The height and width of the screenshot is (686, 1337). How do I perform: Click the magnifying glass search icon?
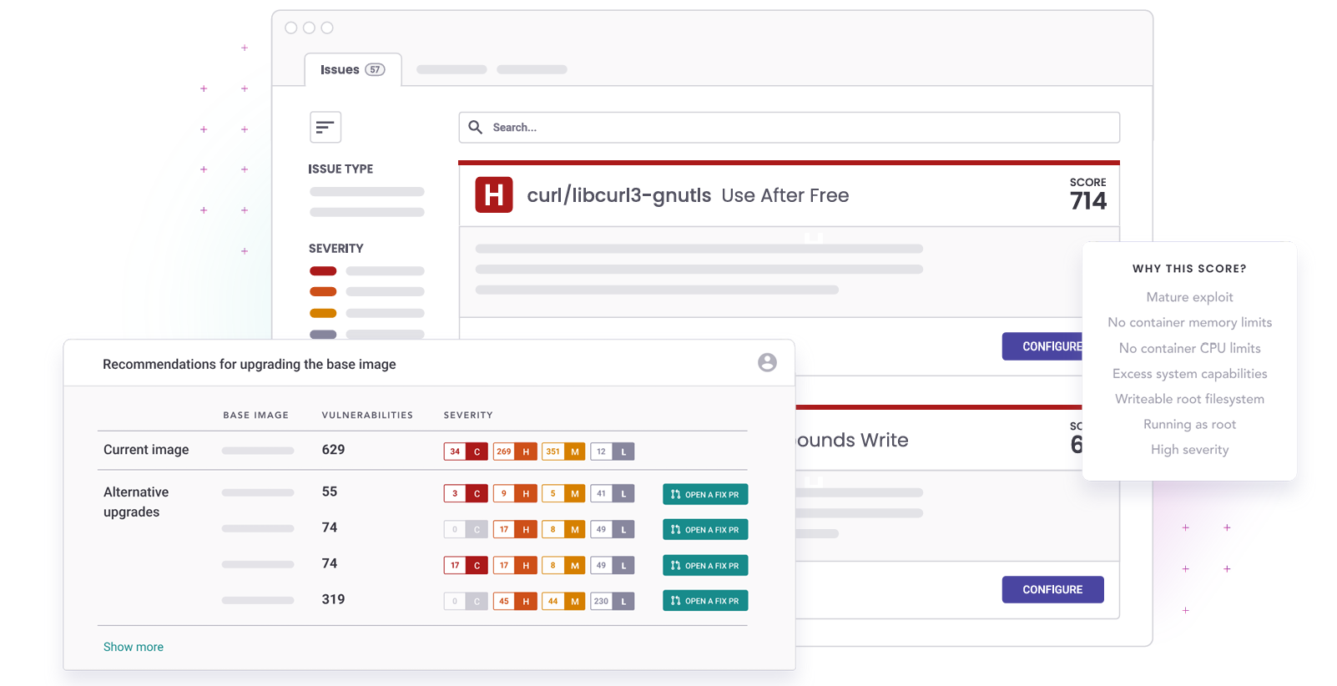(476, 127)
